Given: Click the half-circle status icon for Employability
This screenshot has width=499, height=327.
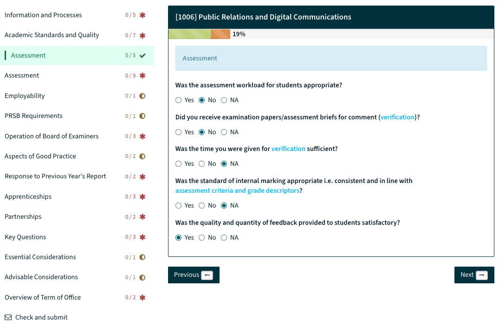Looking at the screenshot, I should click(x=143, y=96).
